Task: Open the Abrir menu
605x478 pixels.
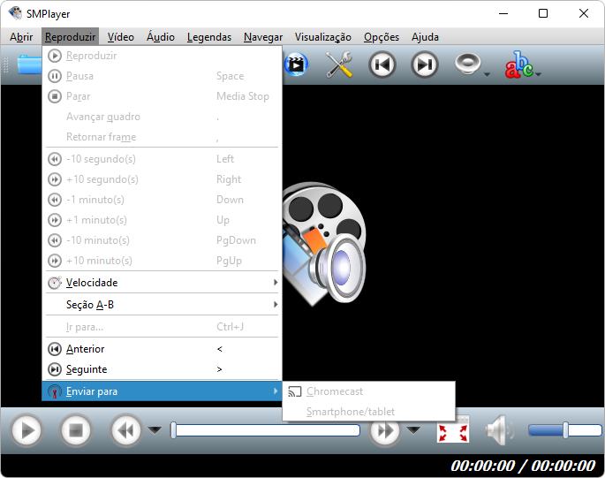Action: [x=21, y=37]
